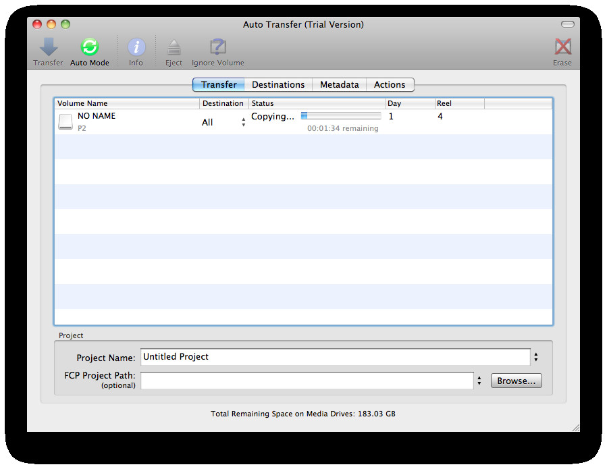
Task: Open the Actions tab
Action: 390,85
